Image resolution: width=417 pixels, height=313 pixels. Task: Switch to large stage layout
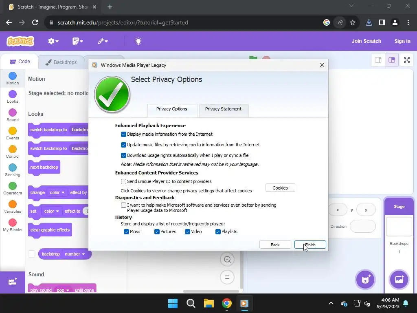[x=392, y=60]
